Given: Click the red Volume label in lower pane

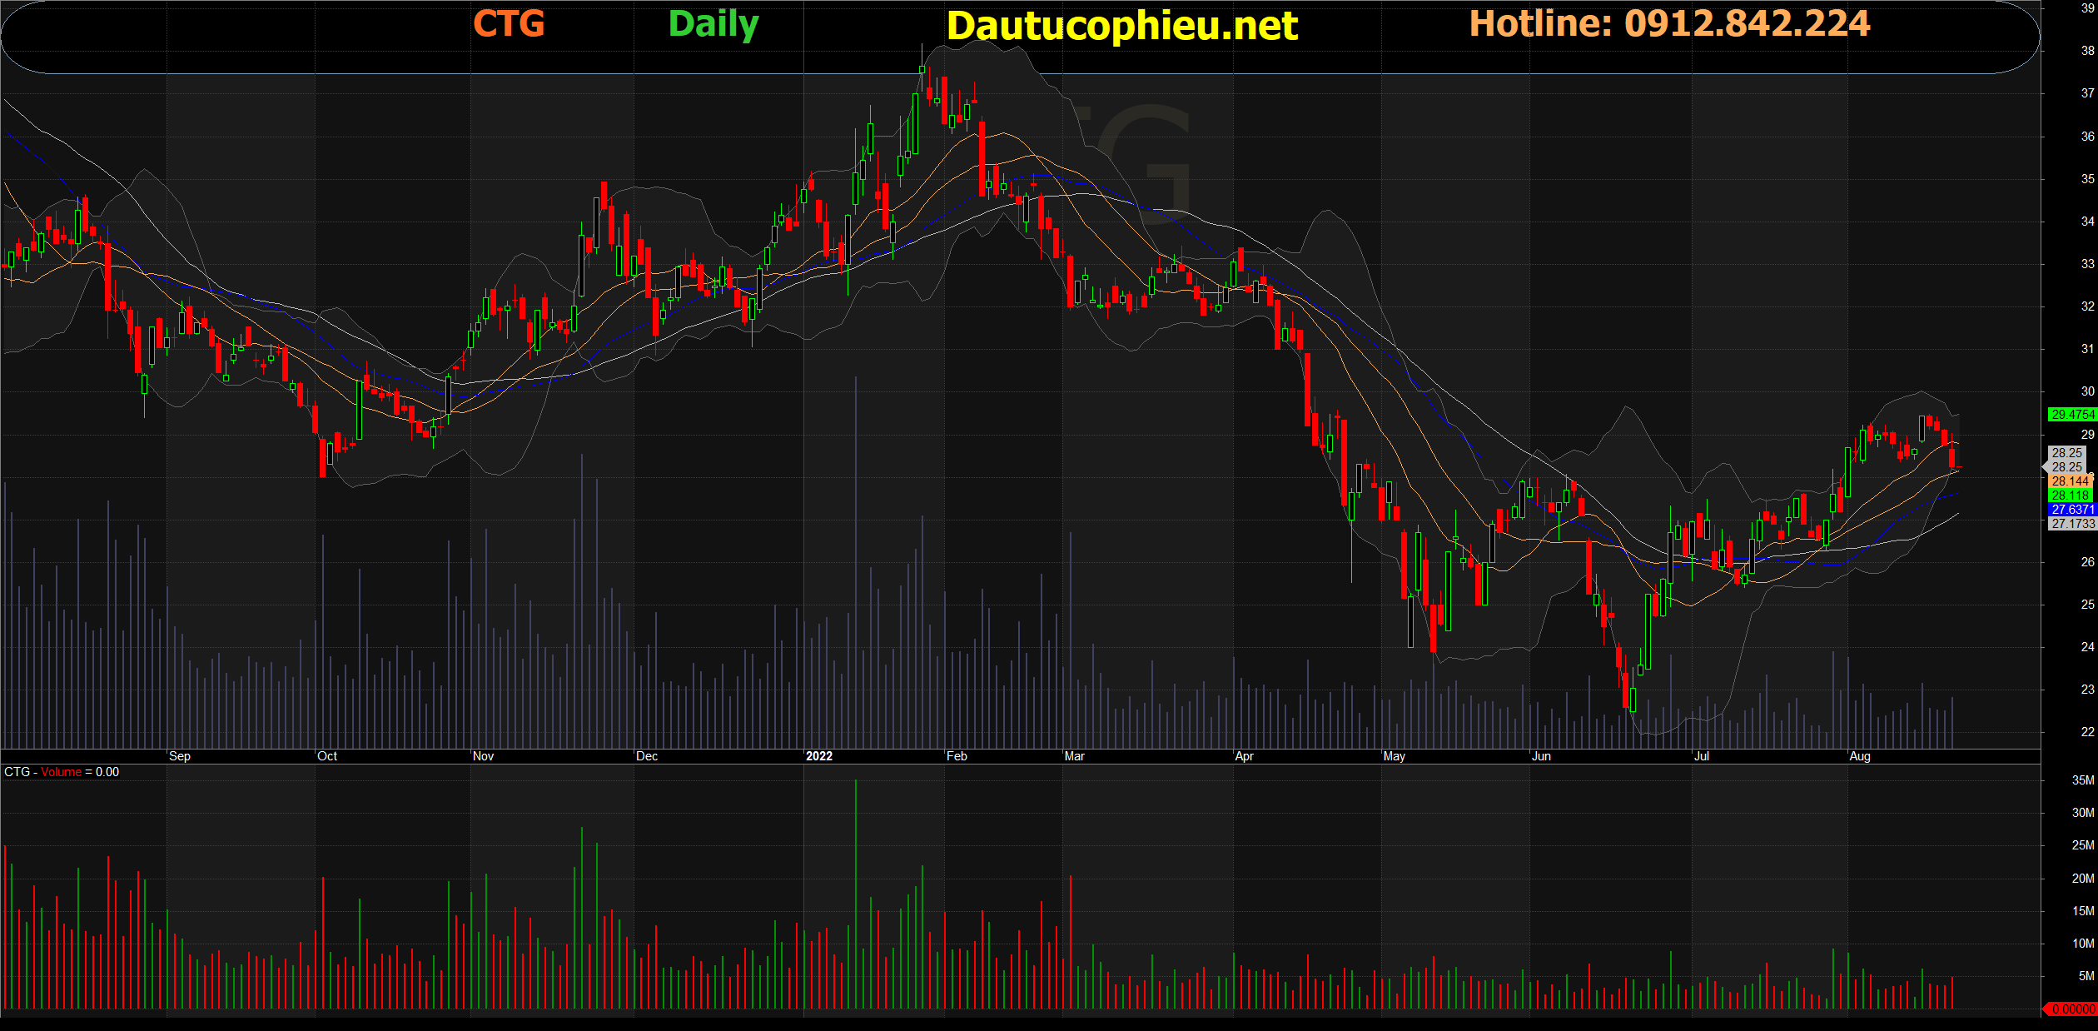Looking at the screenshot, I should point(62,772).
